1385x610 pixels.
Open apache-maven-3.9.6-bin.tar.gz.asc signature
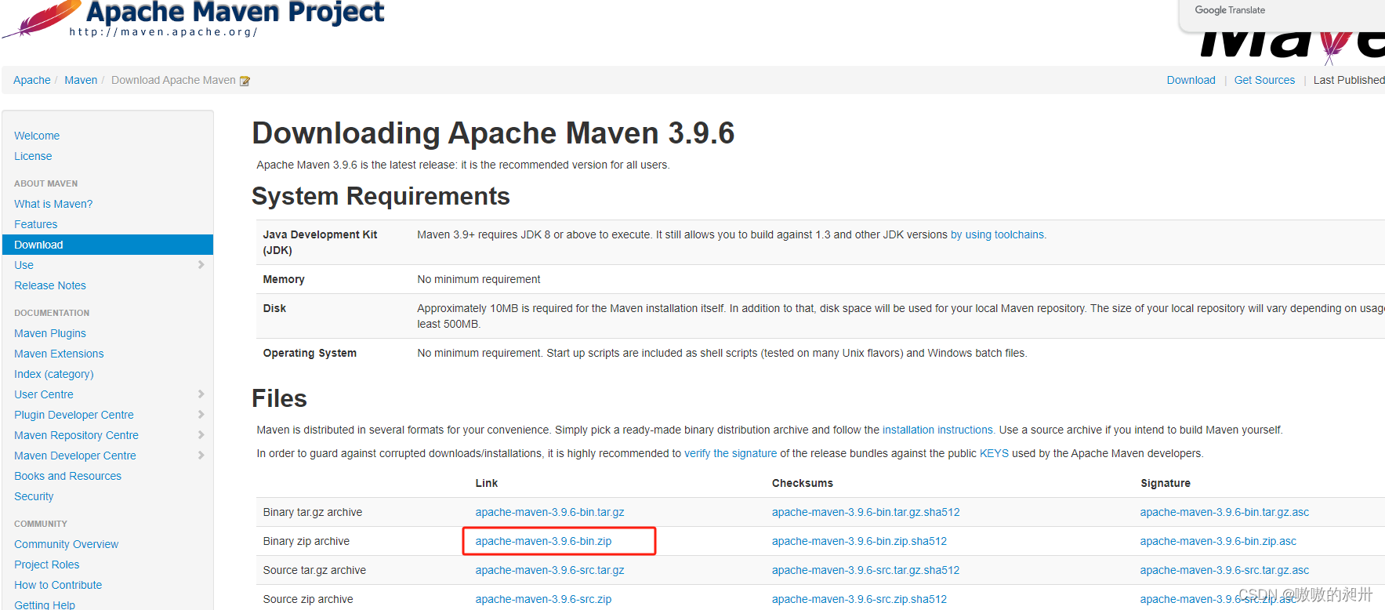pyautogui.click(x=1224, y=512)
